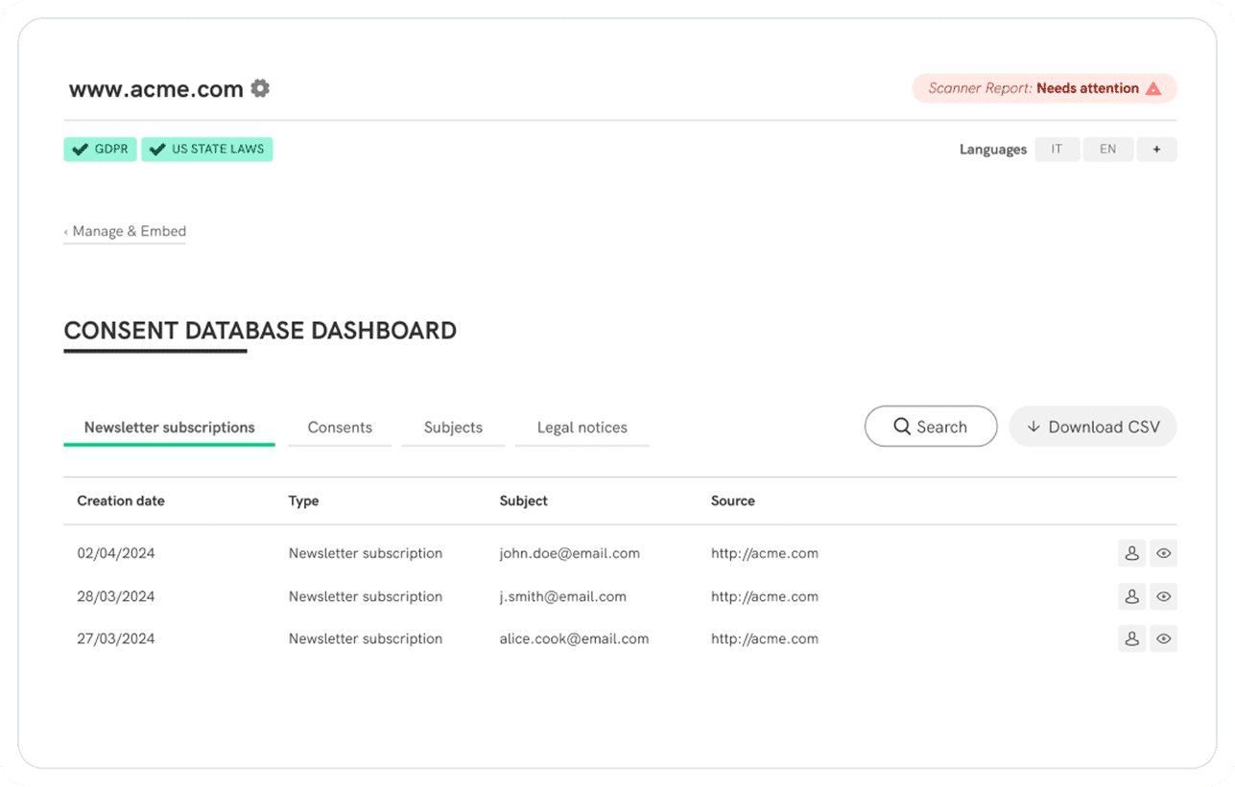Open subject profile icon for alice.cook@email.com
The image size is (1235, 787).
click(1131, 638)
